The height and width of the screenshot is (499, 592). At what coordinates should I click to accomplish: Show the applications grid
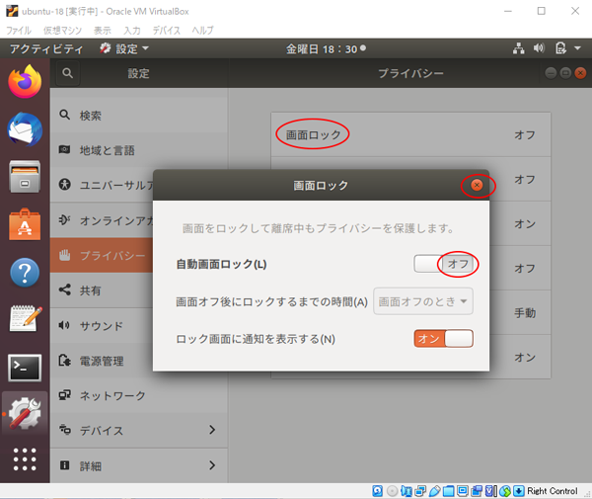click(25, 459)
